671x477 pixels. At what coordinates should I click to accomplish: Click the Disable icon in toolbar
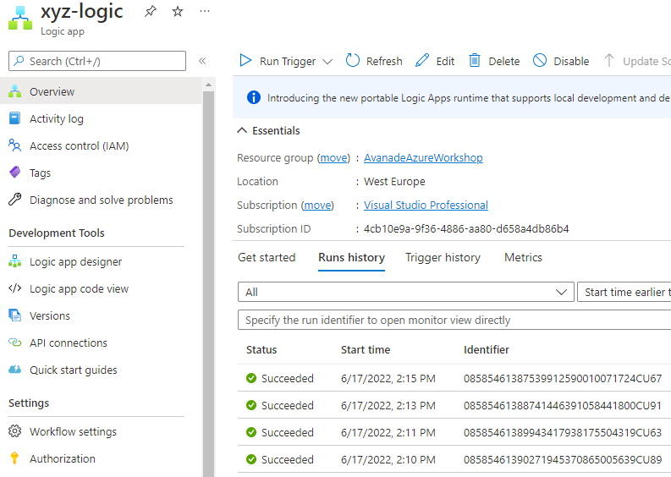pos(540,61)
